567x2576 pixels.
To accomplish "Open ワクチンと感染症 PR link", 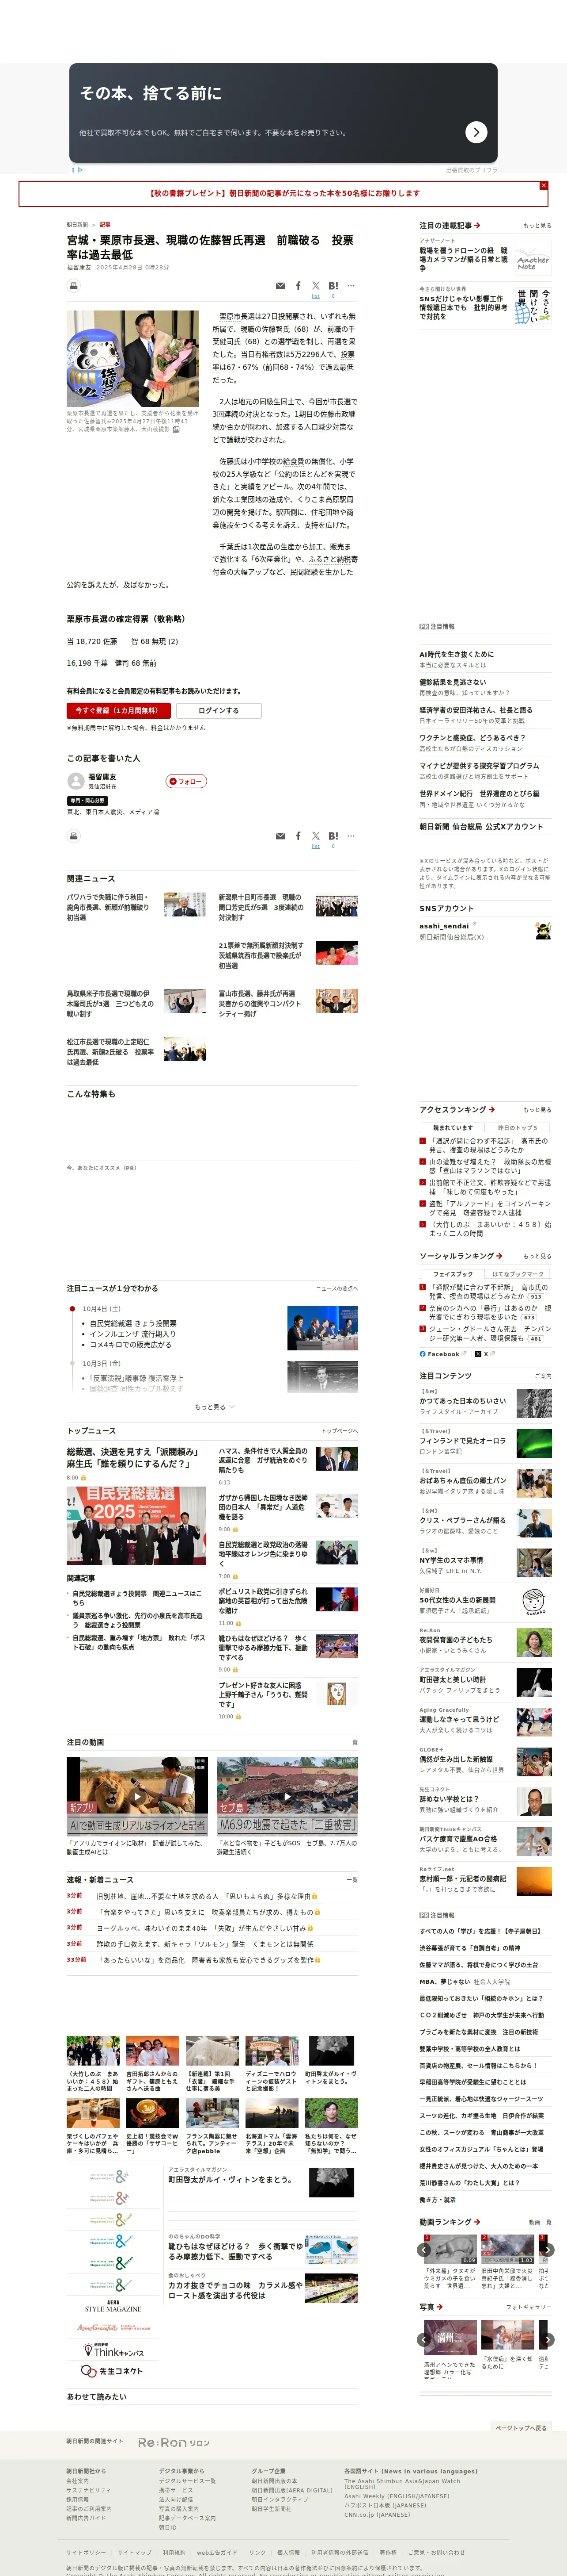I will [x=472, y=738].
